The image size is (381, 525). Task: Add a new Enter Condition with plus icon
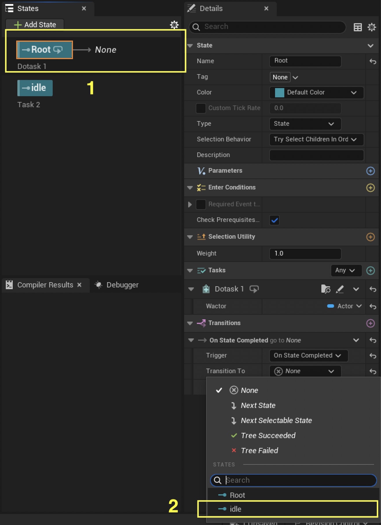tap(370, 188)
